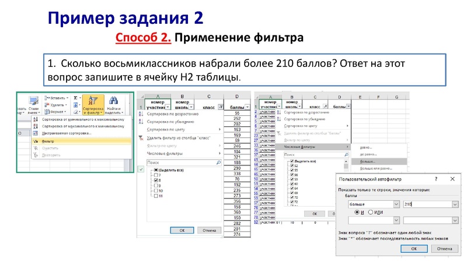Image resolution: width=467 pixels, height=262 pixels.
Task: Uncheck value 52 in баллы filter list
Action: pyautogui.click(x=292, y=166)
